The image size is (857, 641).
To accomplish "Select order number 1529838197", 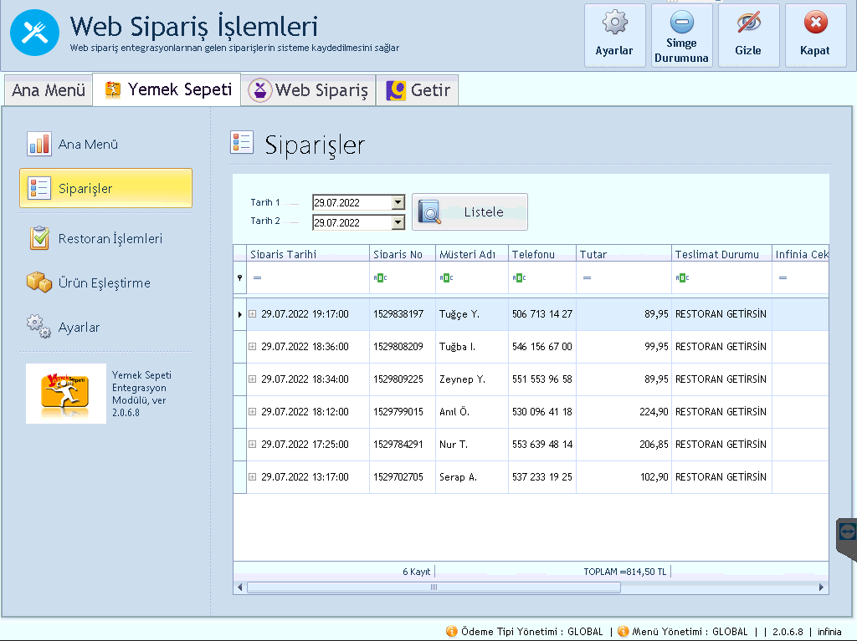I will (398, 314).
